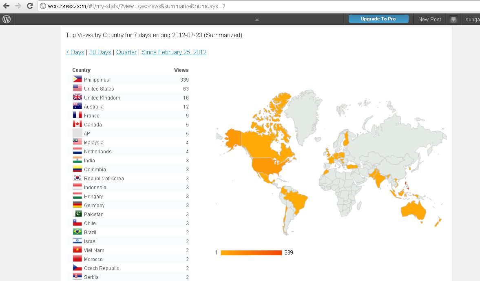Show stats for 7 Days

[75, 52]
